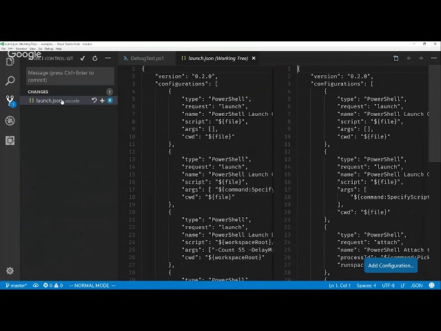
Task: Click "request": "attach" in right editor
Action: point(370,242)
